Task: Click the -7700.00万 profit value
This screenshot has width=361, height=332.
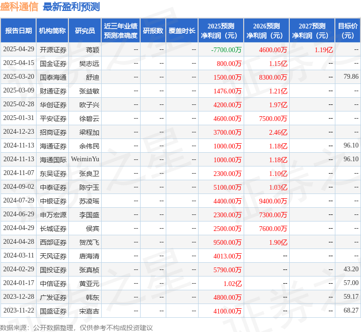Action: 226,50
